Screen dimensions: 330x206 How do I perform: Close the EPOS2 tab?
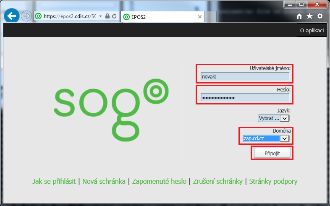pos(200,17)
